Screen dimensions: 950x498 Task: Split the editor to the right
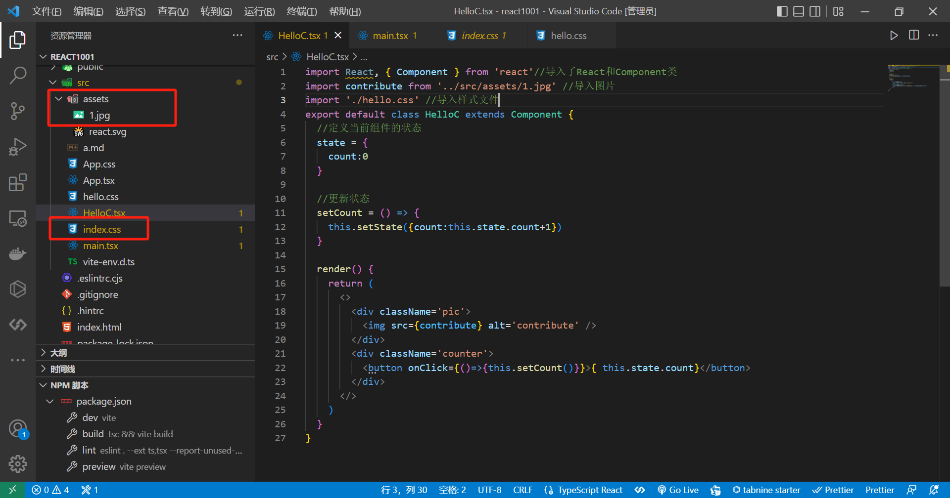point(914,36)
